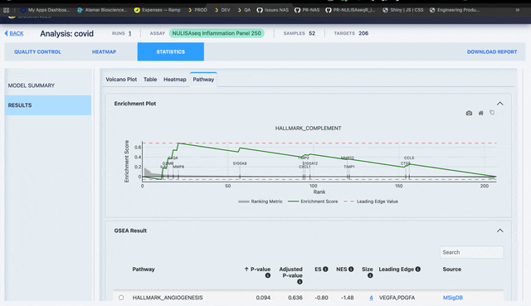Open the PROD bookmark folder
Image resolution: width=531 pixels, height=306 pixels.
point(197,10)
